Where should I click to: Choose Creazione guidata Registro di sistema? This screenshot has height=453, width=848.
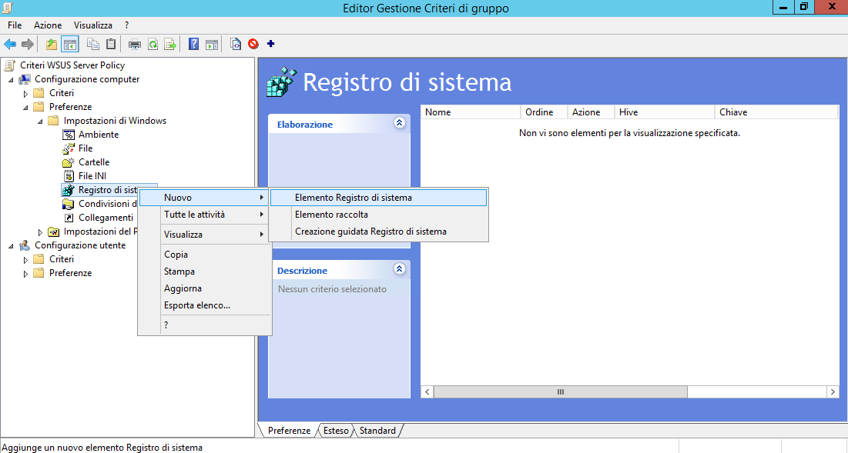370,231
